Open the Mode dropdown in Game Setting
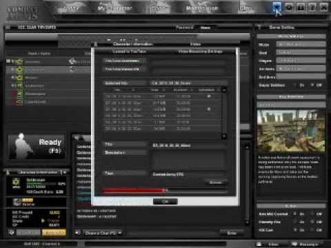Image resolution: width=331 pixels, height=248 pixels. 301,44
